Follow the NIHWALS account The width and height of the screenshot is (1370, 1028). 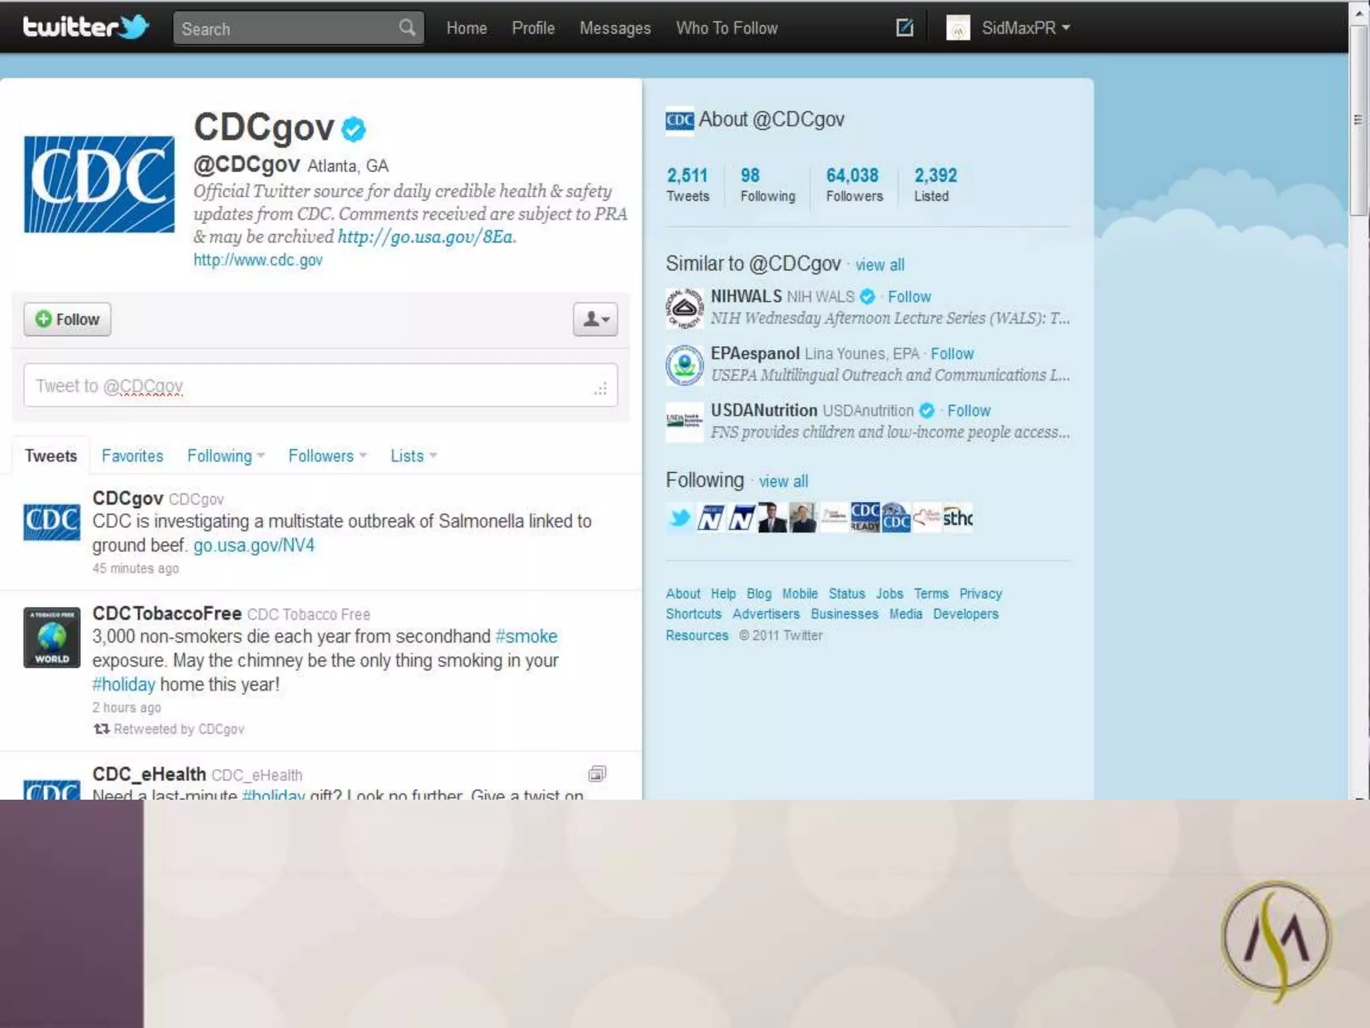point(909,296)
